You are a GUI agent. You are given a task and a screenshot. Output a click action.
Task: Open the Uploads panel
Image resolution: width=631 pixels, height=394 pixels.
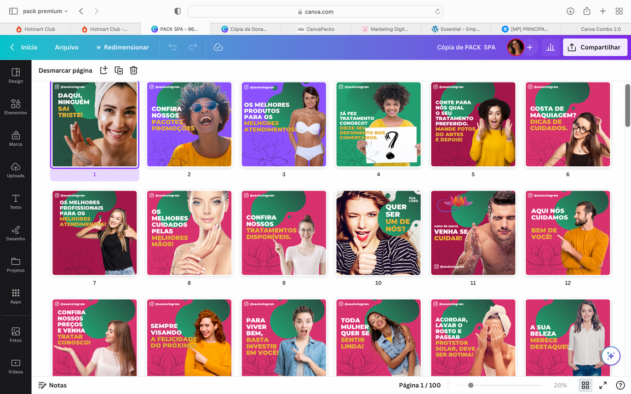click(15, 170)
